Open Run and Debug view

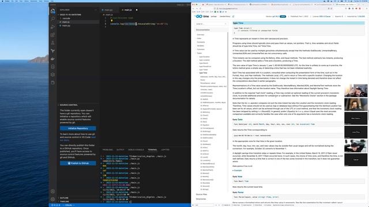pyautogui.click(x=52, y=27)
